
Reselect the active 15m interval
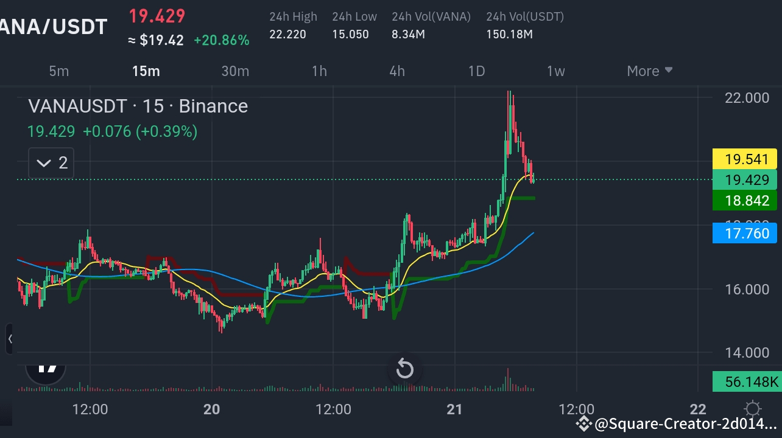(x=146, y=71)
